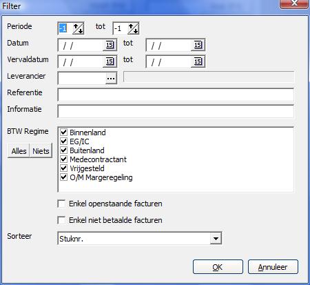
Task: Enable Enkel niet betaalde facturen
Action: click(61, 220)
